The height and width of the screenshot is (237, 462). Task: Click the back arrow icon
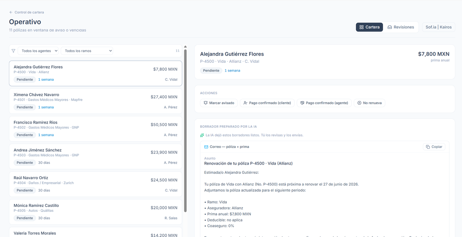click(x=11, y=12)
